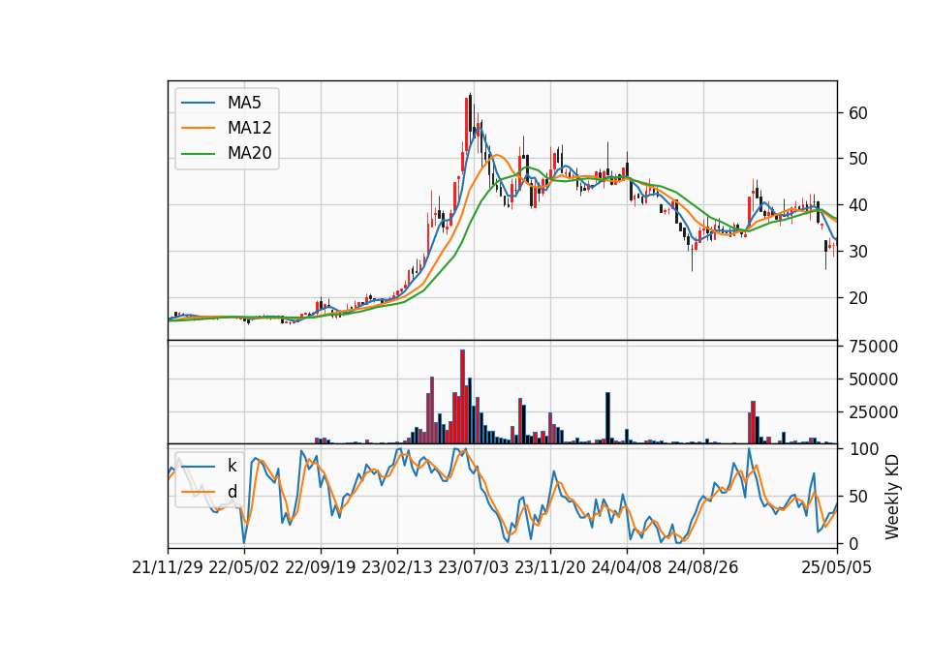Viewport: 930px width, 668px height.
Task: Click the MA5 legend label
Action: point(244,103)
